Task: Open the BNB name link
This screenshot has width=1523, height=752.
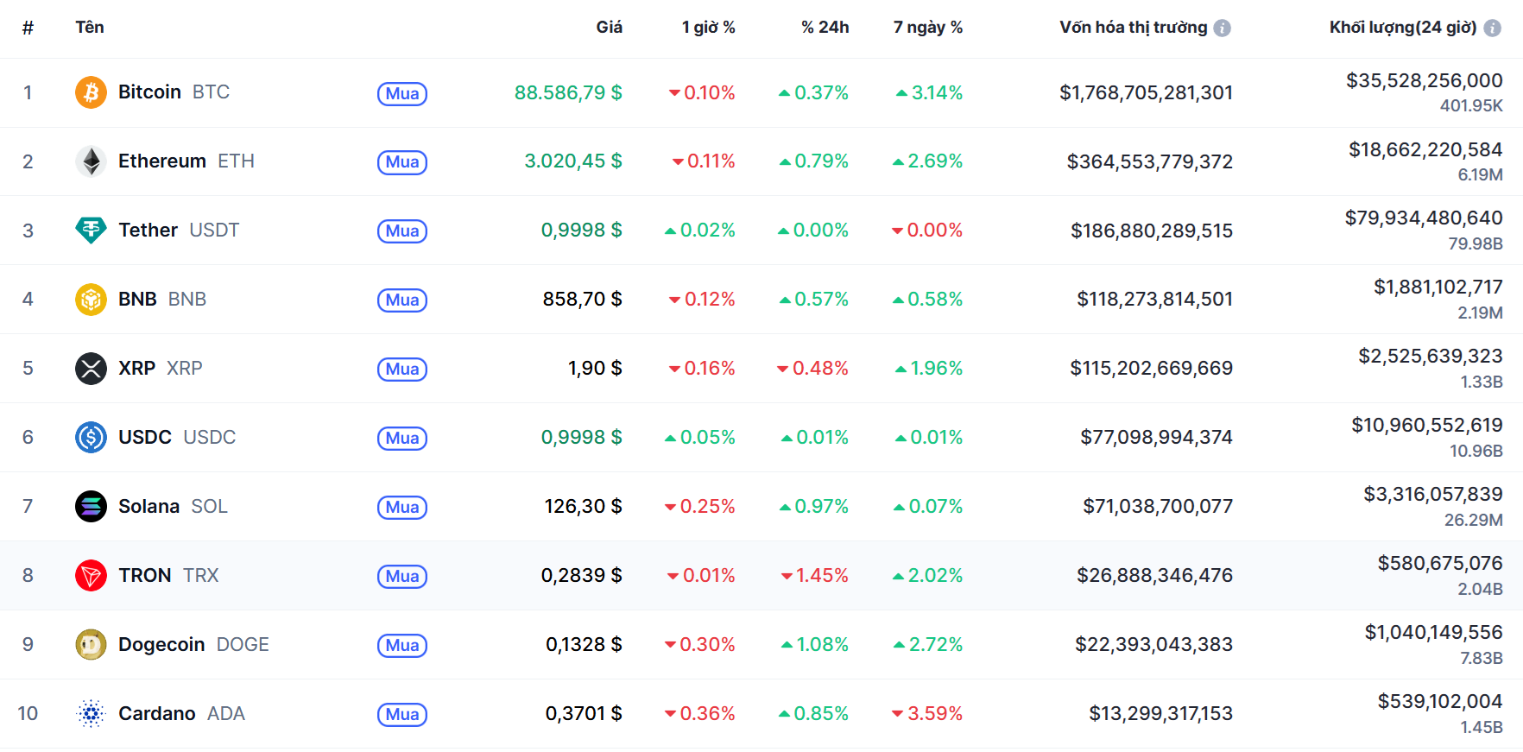Action: click(162, 300)
